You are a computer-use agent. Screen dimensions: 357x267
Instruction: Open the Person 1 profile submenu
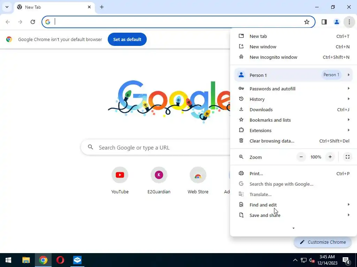(x=294, y=75)
